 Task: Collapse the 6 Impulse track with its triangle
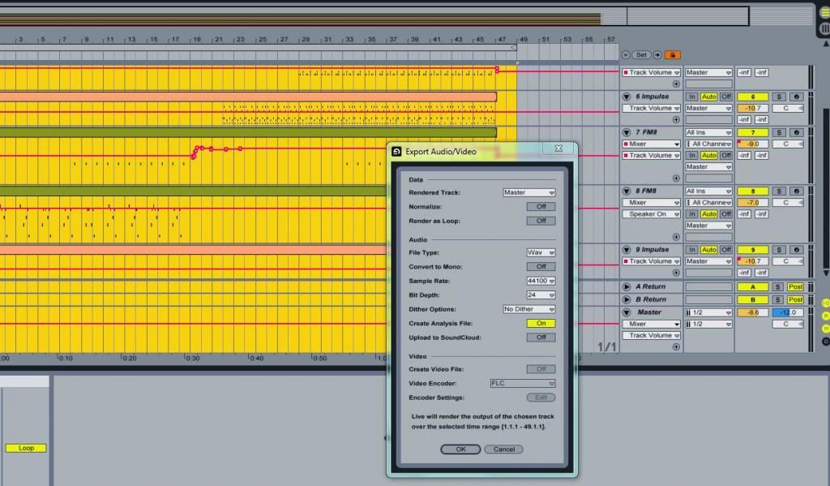coord(627,96)
